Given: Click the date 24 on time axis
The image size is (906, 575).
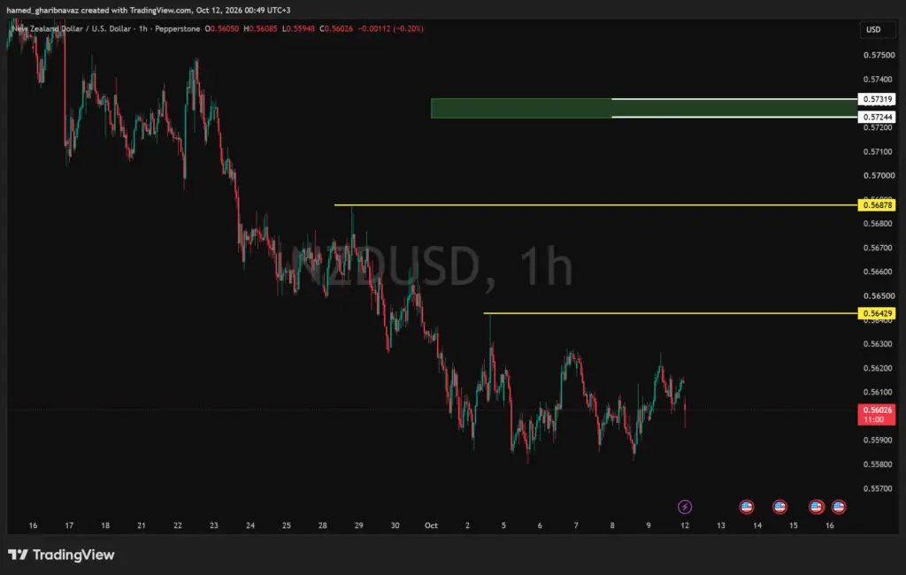Looking at the screenshot, I should 250,525.
